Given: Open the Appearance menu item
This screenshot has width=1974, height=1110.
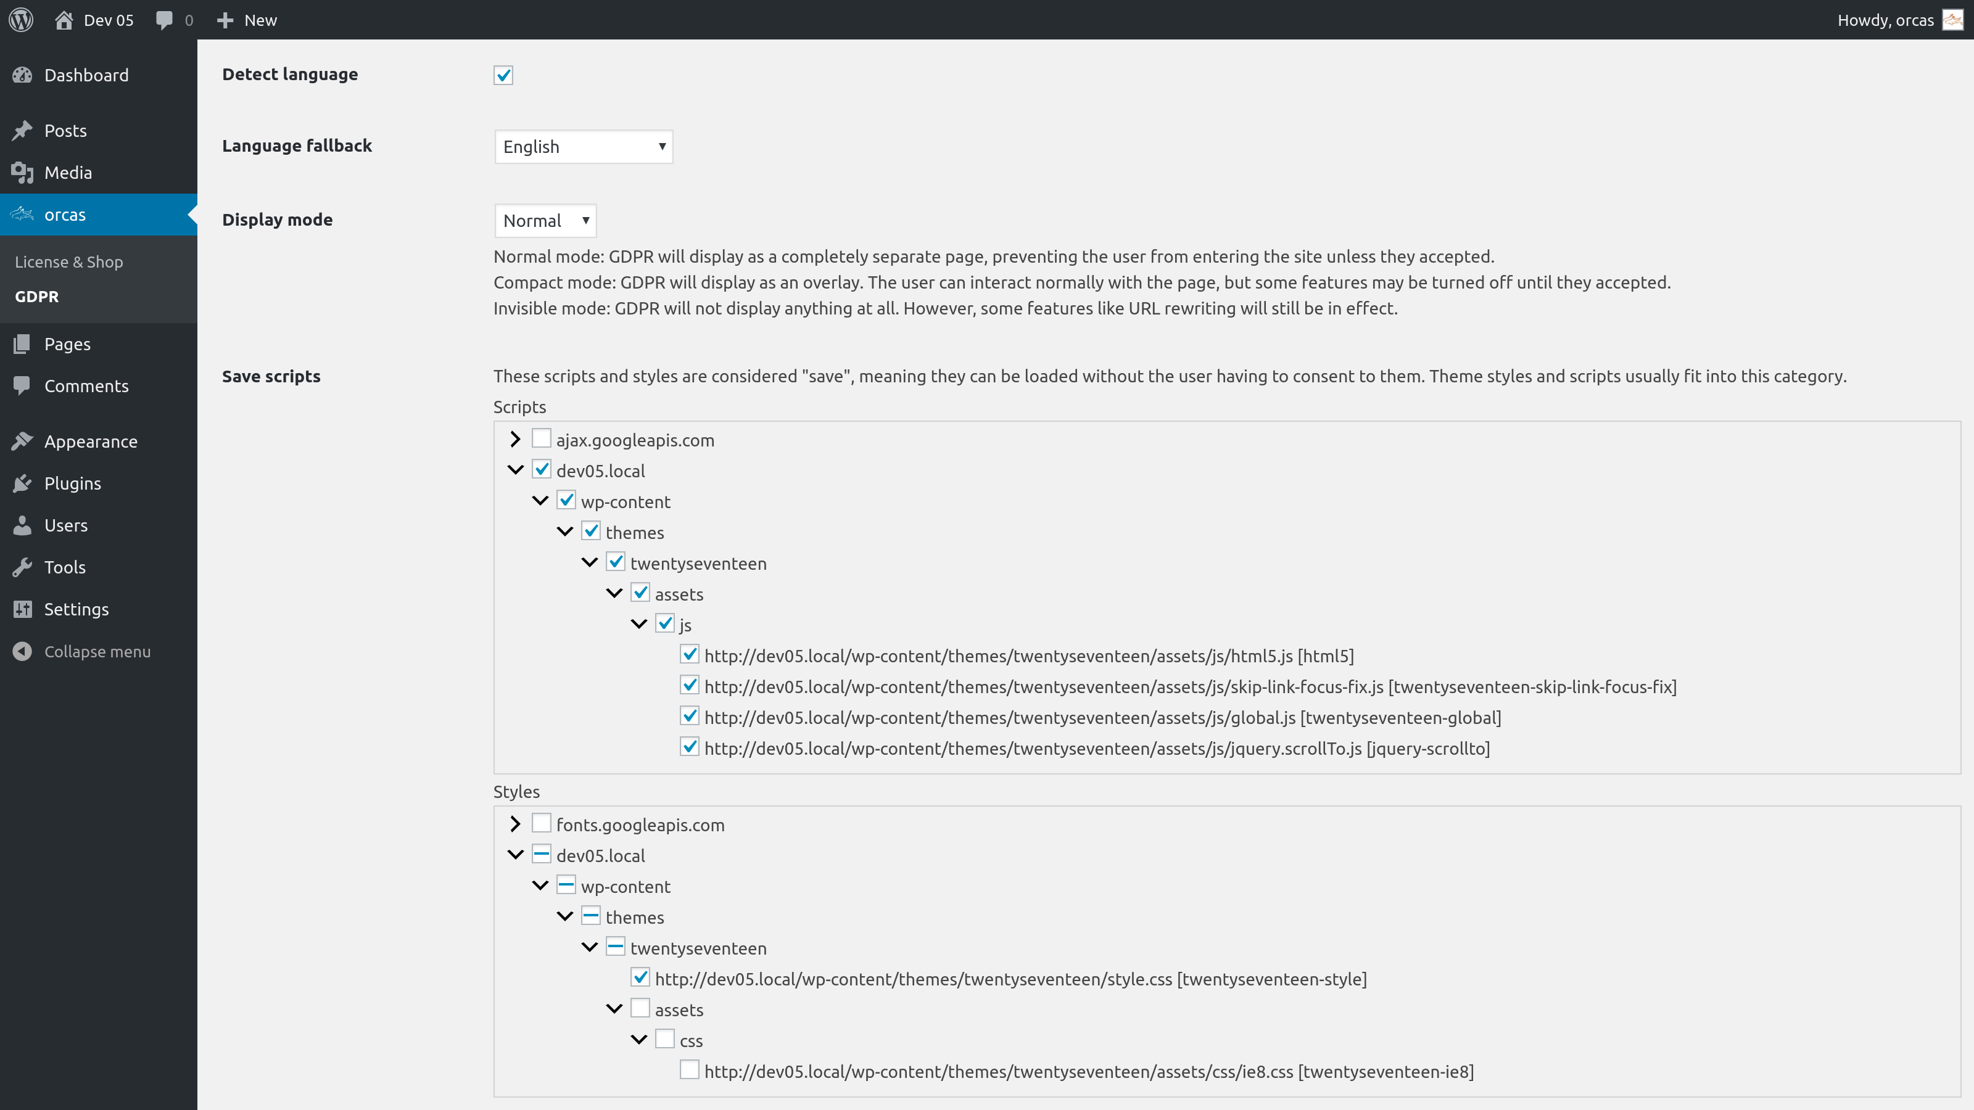Looking at the screenshot, I should [x=91, y=442].
